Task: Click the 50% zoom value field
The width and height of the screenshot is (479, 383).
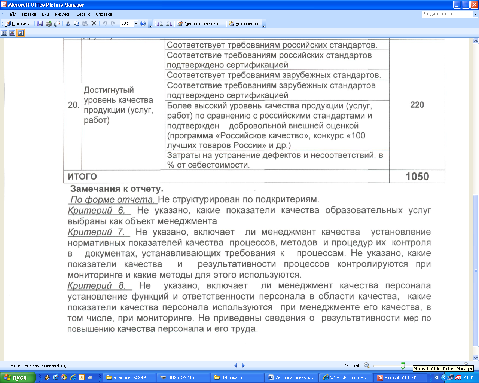Action: [x=126, y=24]
